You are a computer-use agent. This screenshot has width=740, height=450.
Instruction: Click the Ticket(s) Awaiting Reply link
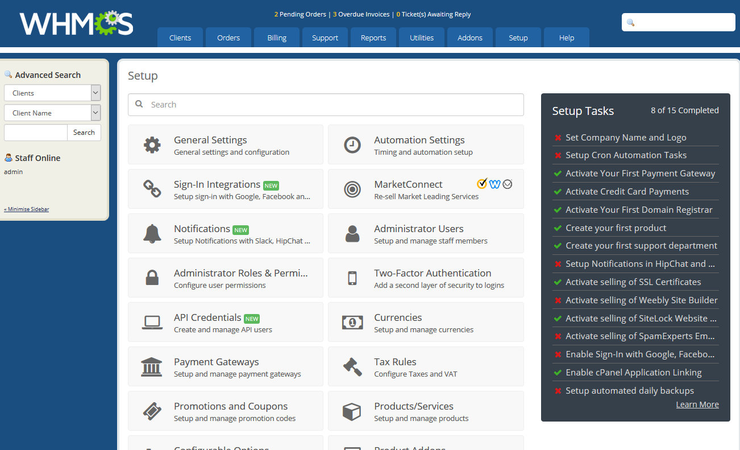(x=434, y=14)
